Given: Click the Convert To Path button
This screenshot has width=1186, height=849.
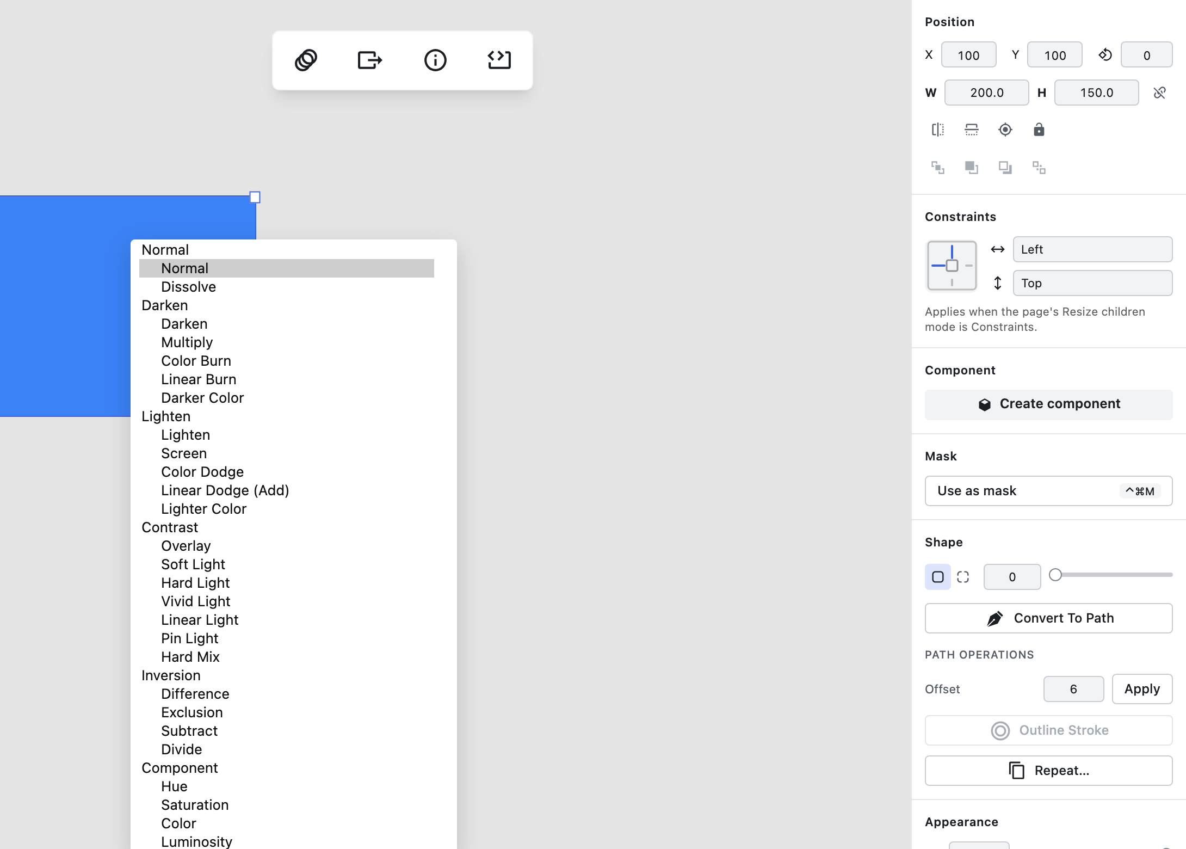Looking at the screenshot, I should point(1048,618).
